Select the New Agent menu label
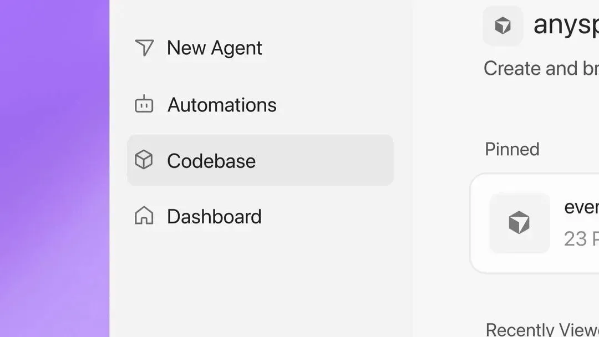599x337 pixels. pos(214,48)
